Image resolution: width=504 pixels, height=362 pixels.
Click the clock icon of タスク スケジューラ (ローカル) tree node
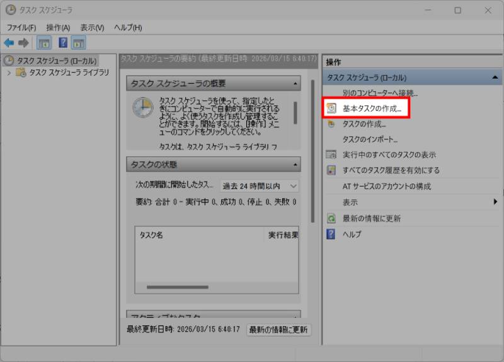tap(9, 60)
